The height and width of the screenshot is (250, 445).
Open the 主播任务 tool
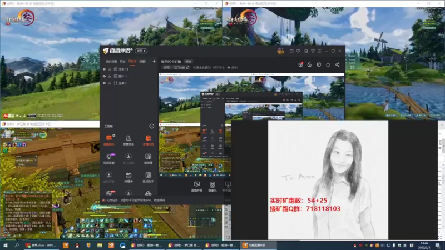pyautogui.click(x=148, y=140)
